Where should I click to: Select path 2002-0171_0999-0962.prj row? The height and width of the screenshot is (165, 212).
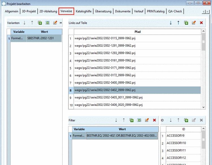pos(137,68)
